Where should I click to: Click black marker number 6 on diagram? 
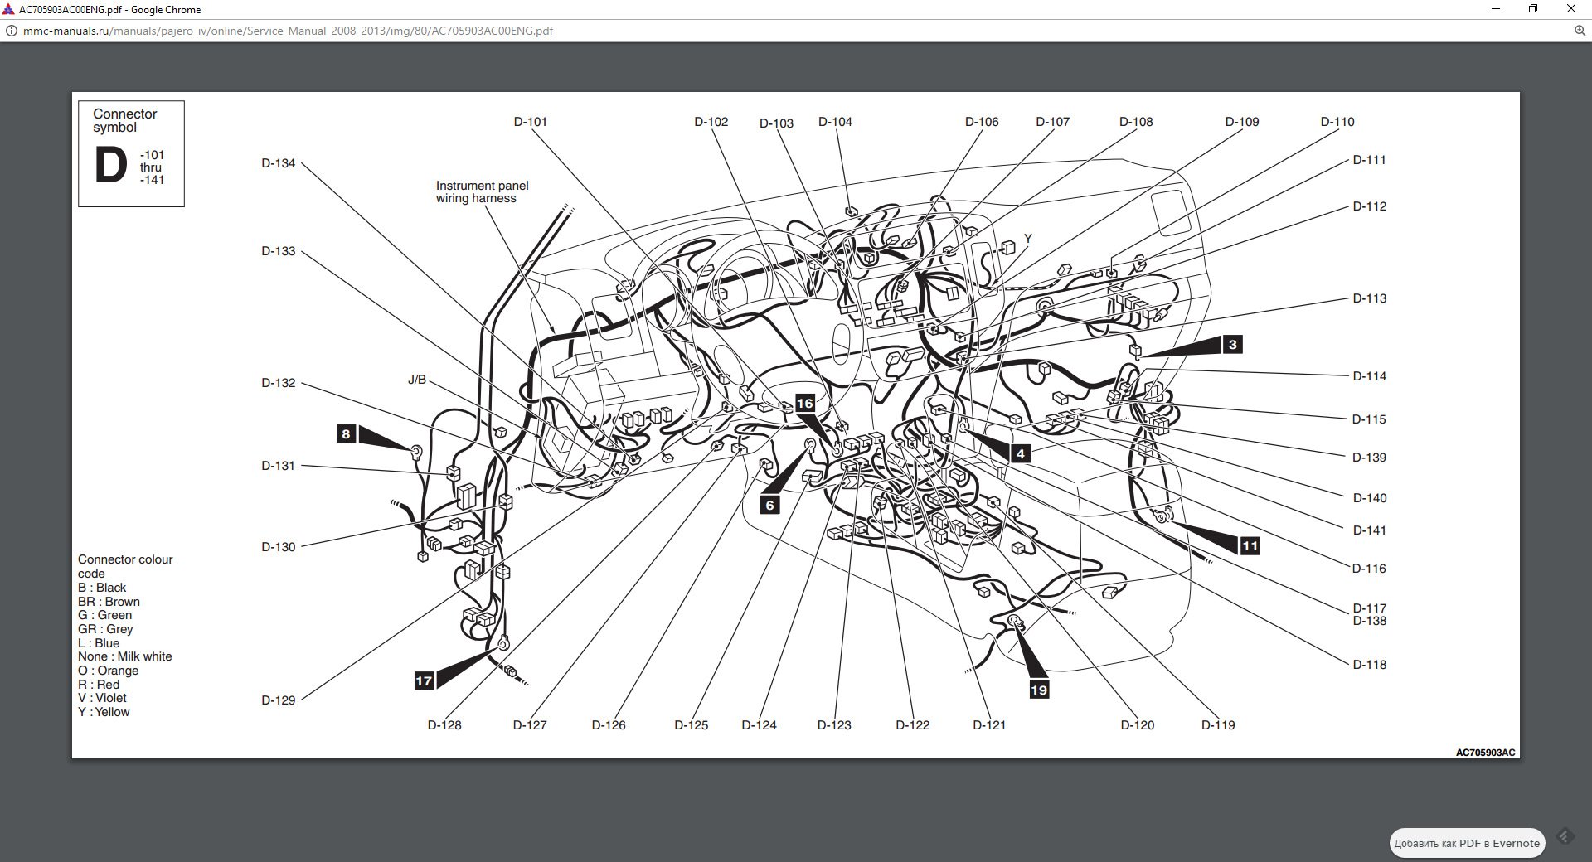769,505
